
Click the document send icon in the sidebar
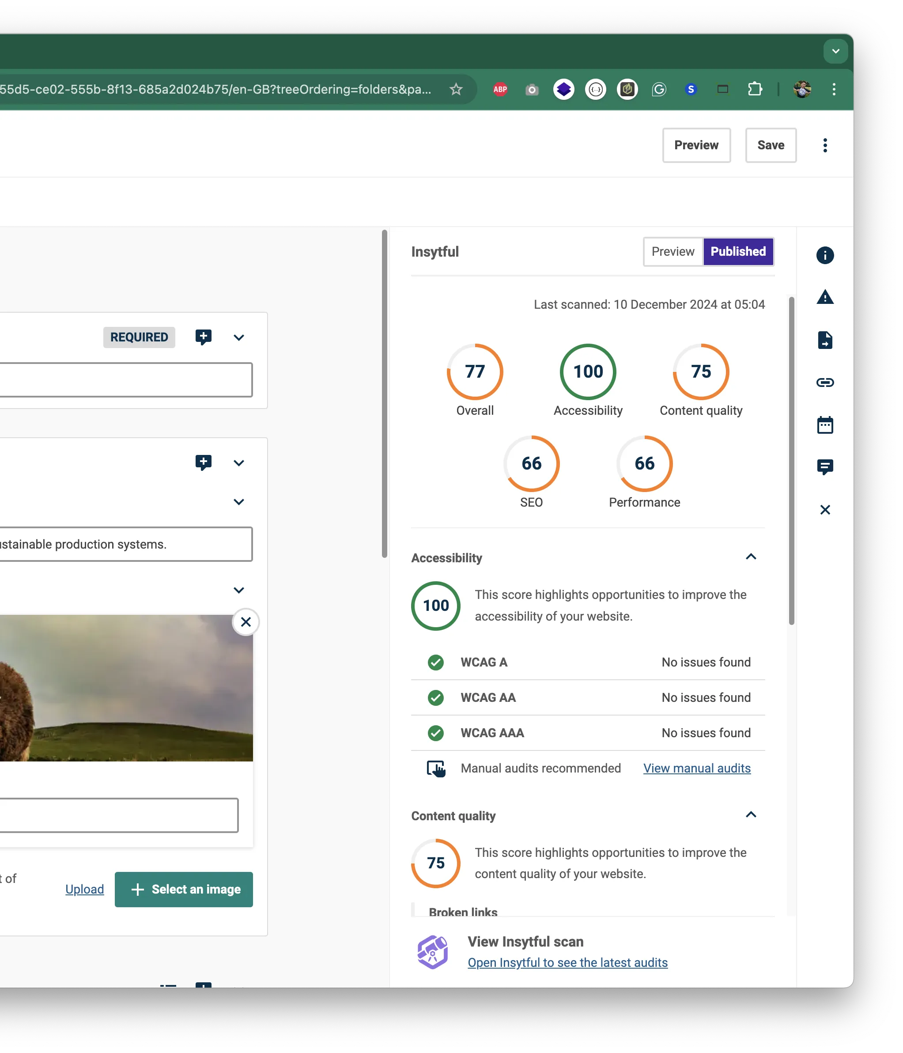pos(825,341)
